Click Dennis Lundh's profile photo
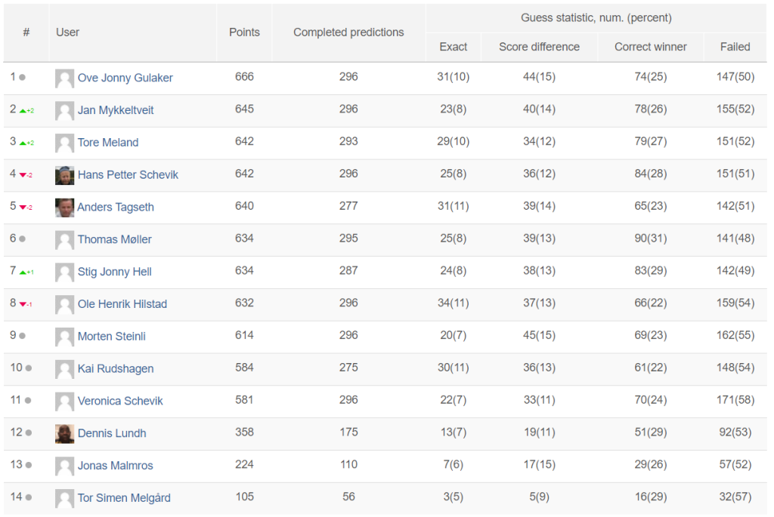The width and height of the screenshot is (774, 517). tap(65, 434)
